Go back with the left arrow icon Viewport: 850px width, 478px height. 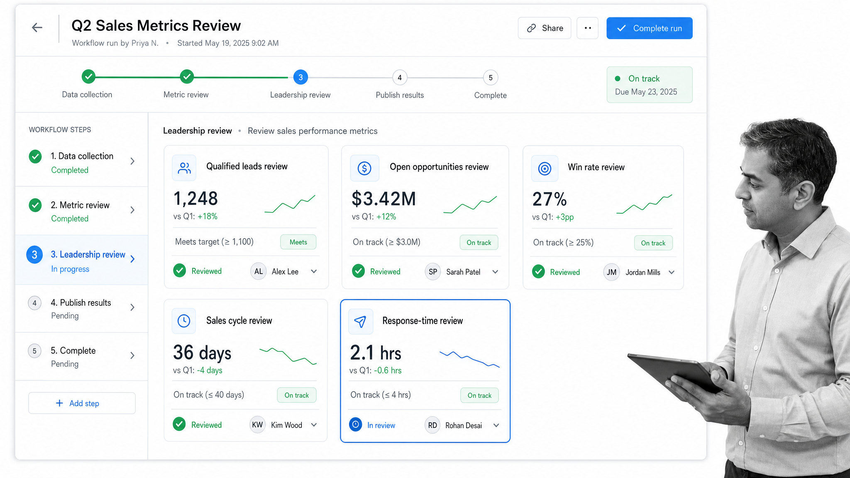tap(37, 28)
